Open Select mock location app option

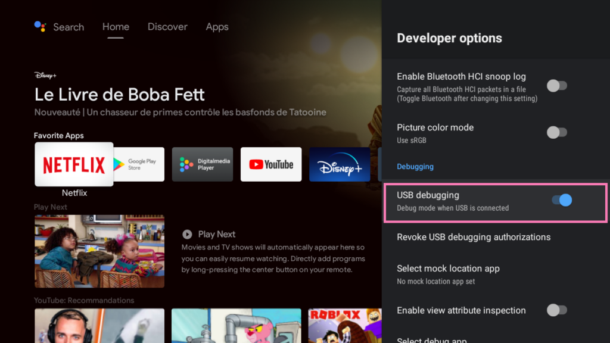(x=496, y=275)
